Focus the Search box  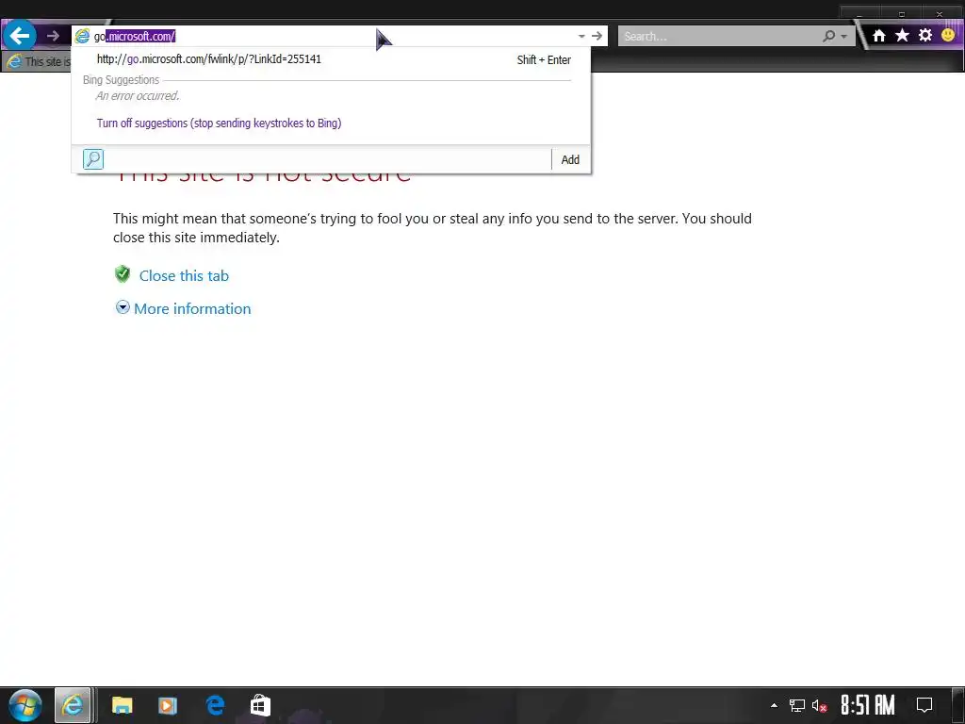pos(718,37)
